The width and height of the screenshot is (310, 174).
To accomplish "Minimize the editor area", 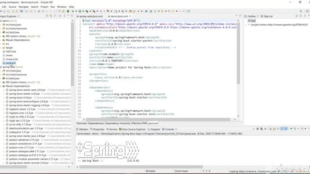I will click(x=236, y=15).
